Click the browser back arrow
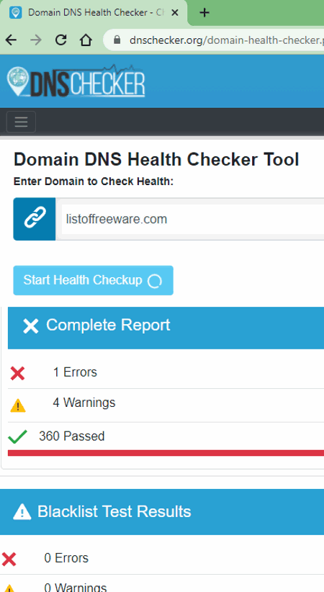 [x=11, y=40]
